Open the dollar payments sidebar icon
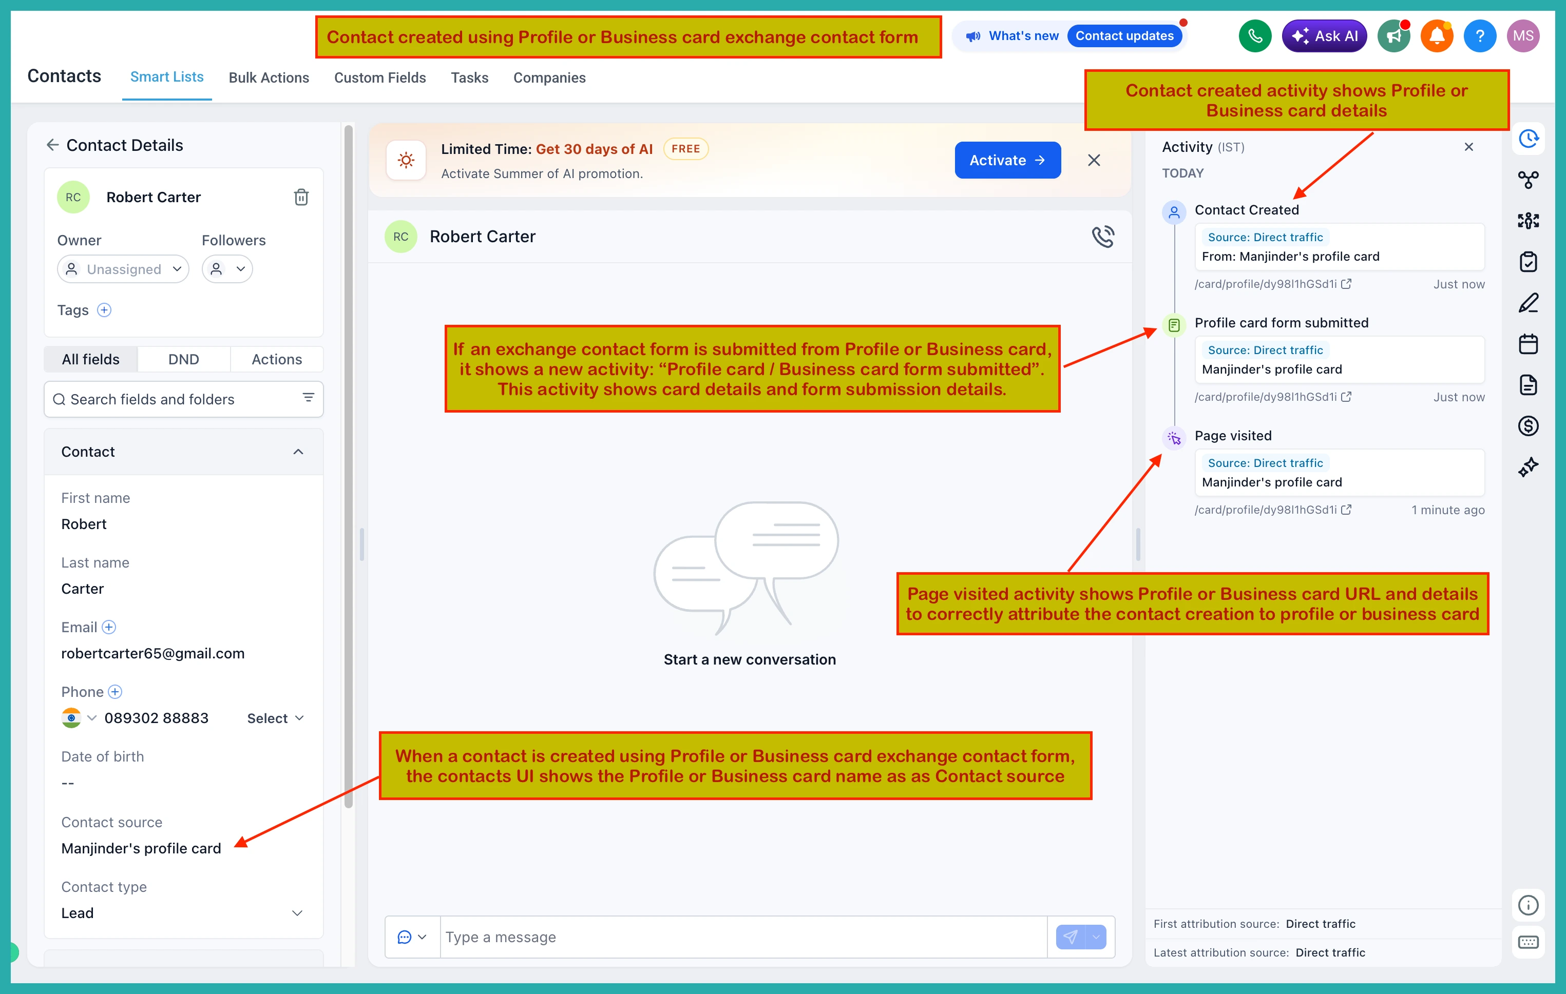The width and height of the screenshot is (1566, 994). click(x=1527, y=426)
